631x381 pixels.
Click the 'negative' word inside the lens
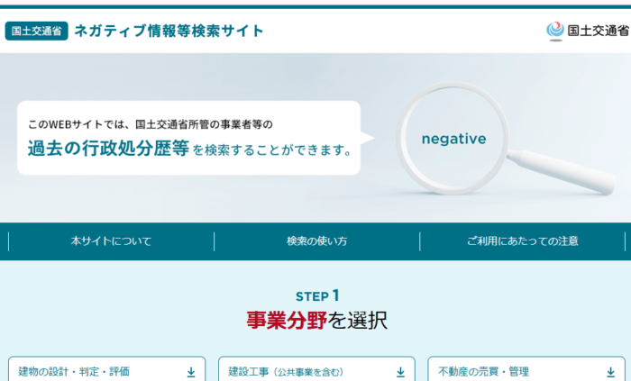click(453, 139)
